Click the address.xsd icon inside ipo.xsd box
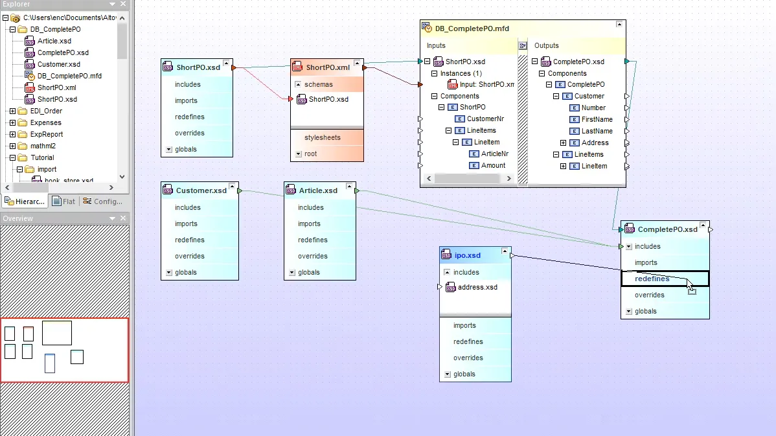 coord(451,287)
